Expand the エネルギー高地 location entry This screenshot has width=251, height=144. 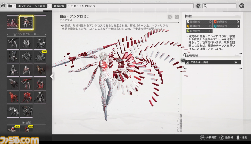tap(235, 62)
